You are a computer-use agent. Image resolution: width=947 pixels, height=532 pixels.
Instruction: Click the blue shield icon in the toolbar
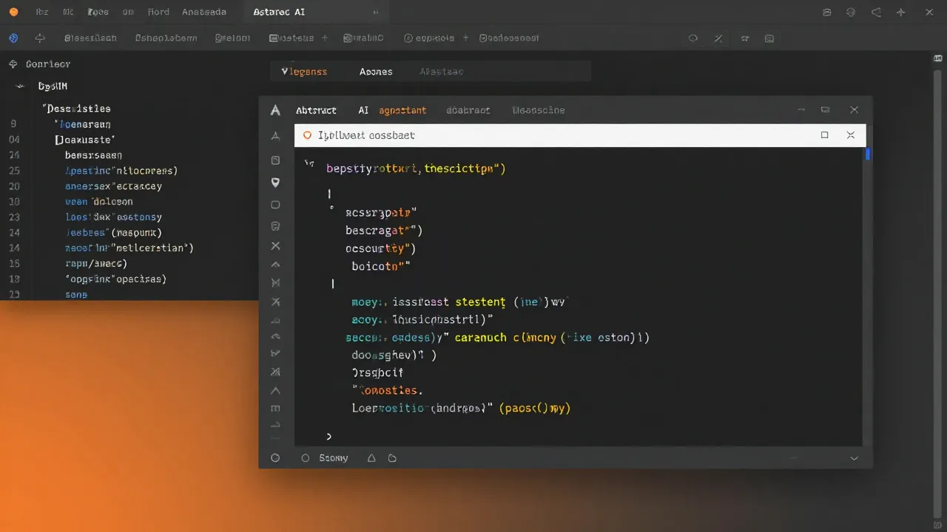tap(13, 38)
